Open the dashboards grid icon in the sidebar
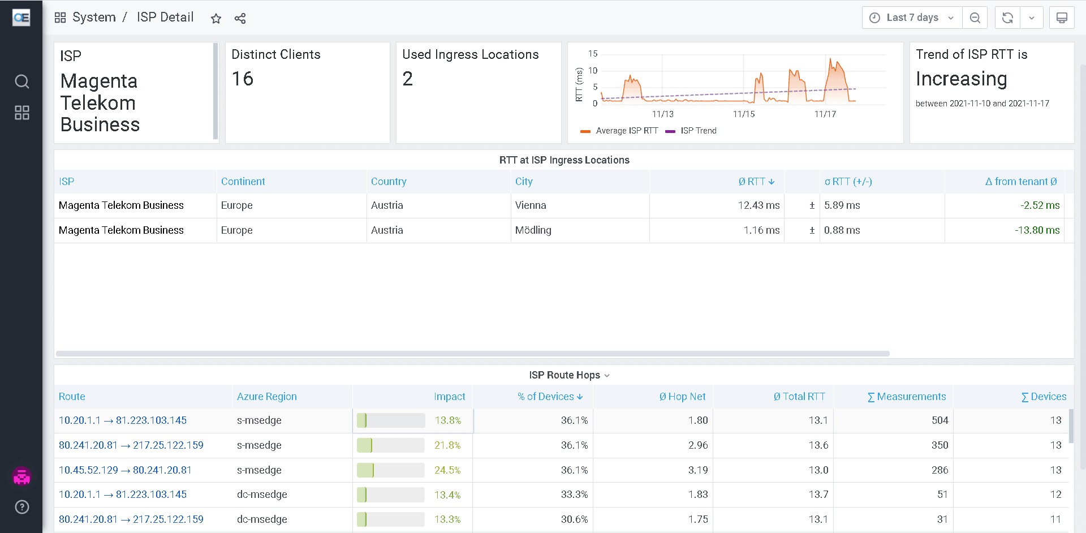The image size is (1086, 533). [x=21, y=113]
